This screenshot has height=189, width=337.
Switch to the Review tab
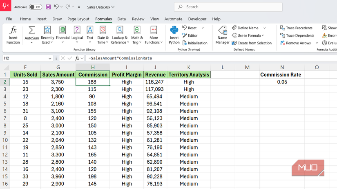(138, 19)
